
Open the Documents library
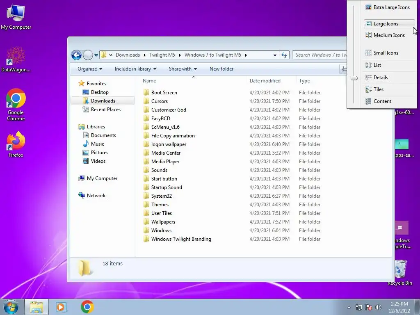coord(99,135)
